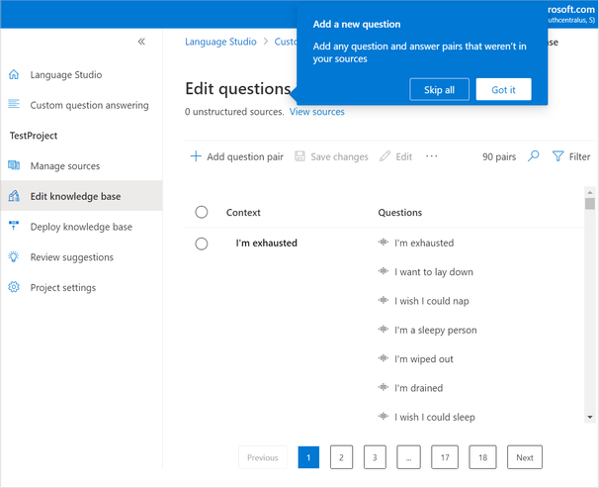Click the TestProject project name
The height and width of the screenshot is (488, 599).
point(34,136)
